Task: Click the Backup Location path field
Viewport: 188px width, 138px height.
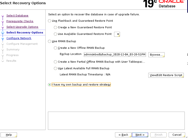Action: (115, 55)
